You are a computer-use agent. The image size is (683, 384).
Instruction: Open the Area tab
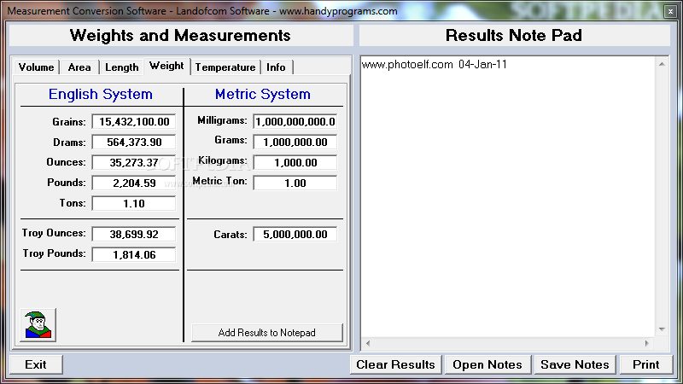point(79,67)
